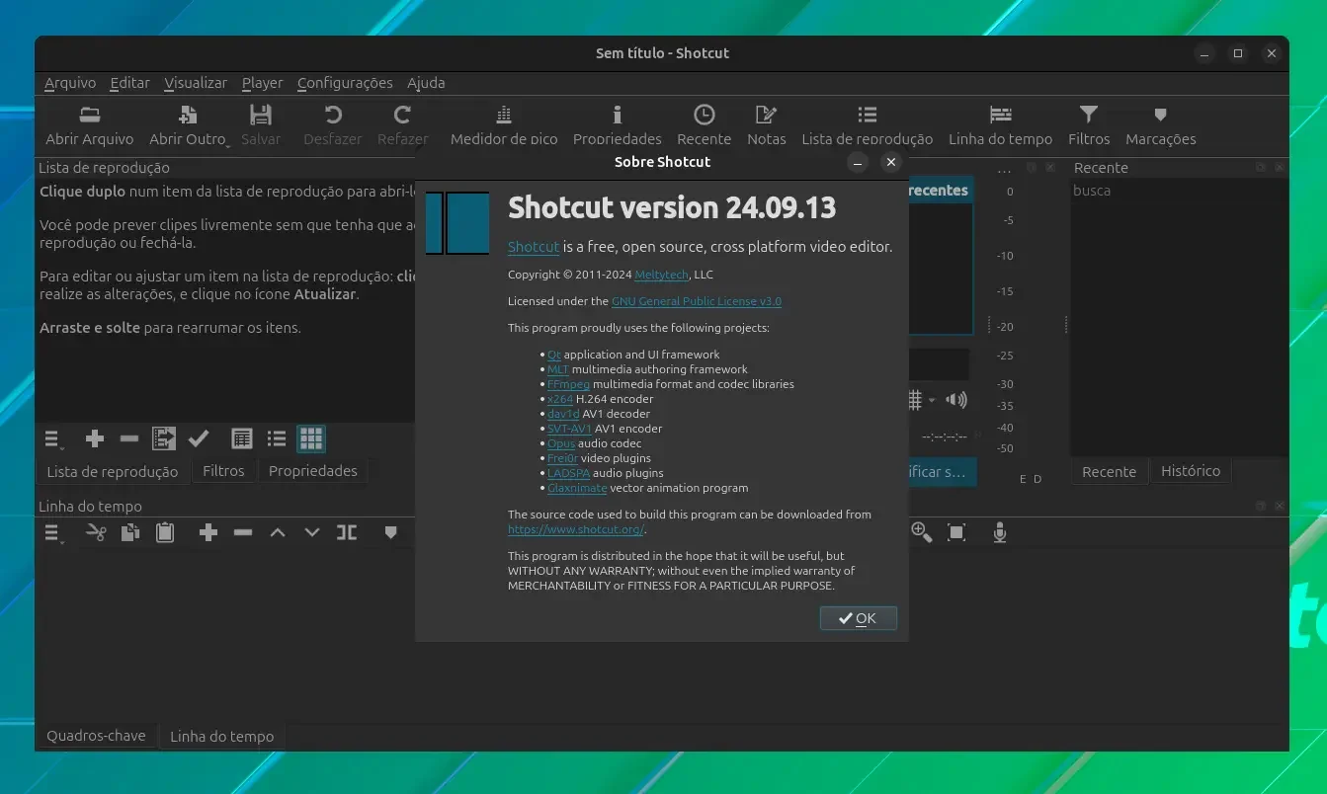Open the Player menu
Screen dimensions: 1327x794
(262, 83)
